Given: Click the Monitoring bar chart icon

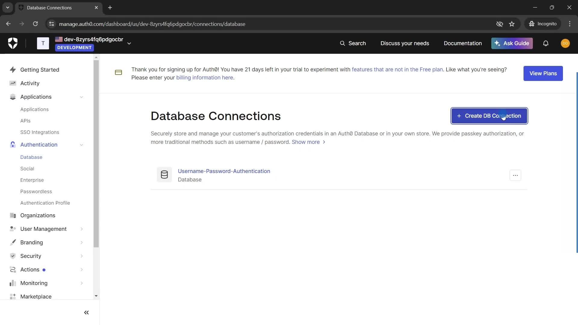Looking at the screenshot, I should tap(13, 283).
